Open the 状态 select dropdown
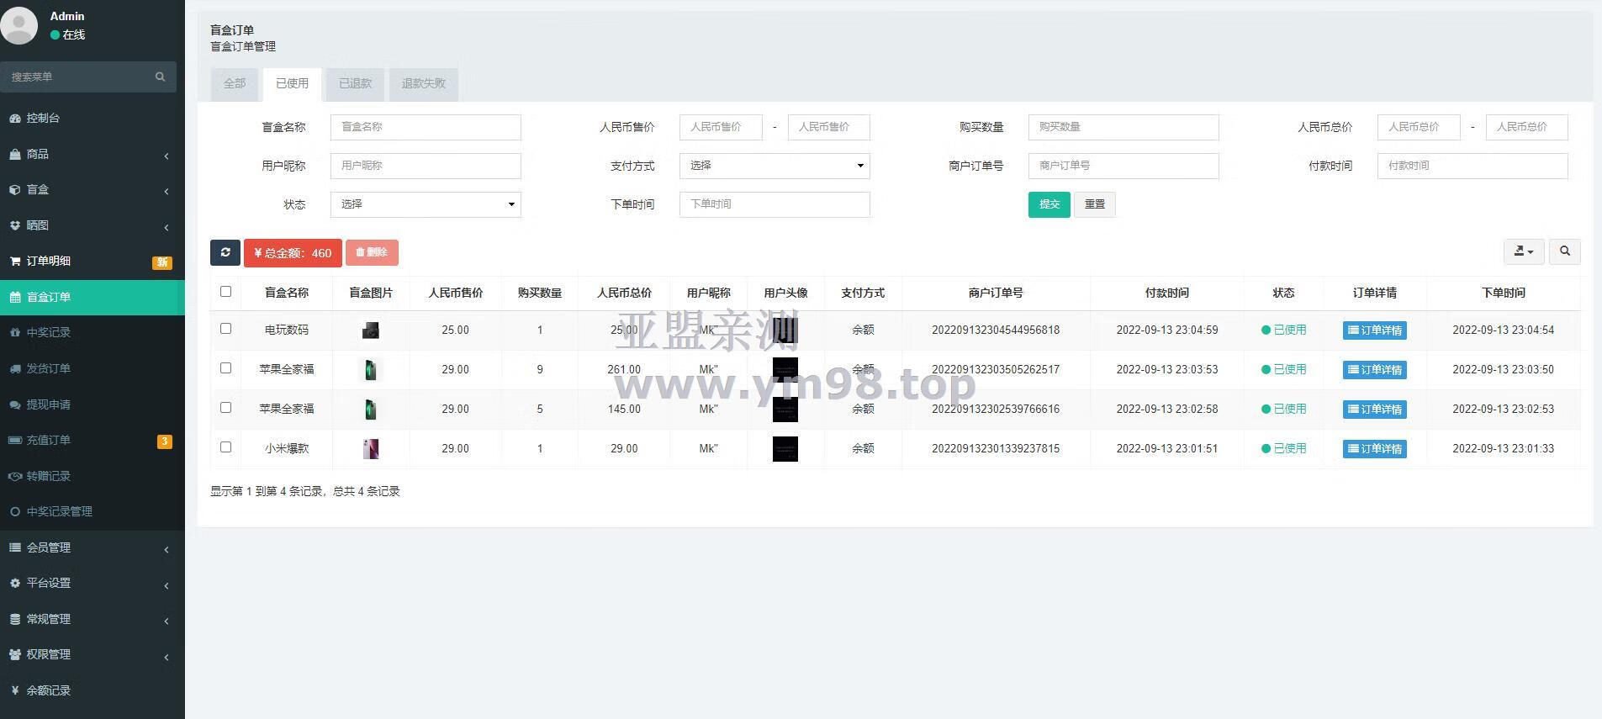This screenshot has width=1602, height=719. pyautogui.click(x=426, y=204)
